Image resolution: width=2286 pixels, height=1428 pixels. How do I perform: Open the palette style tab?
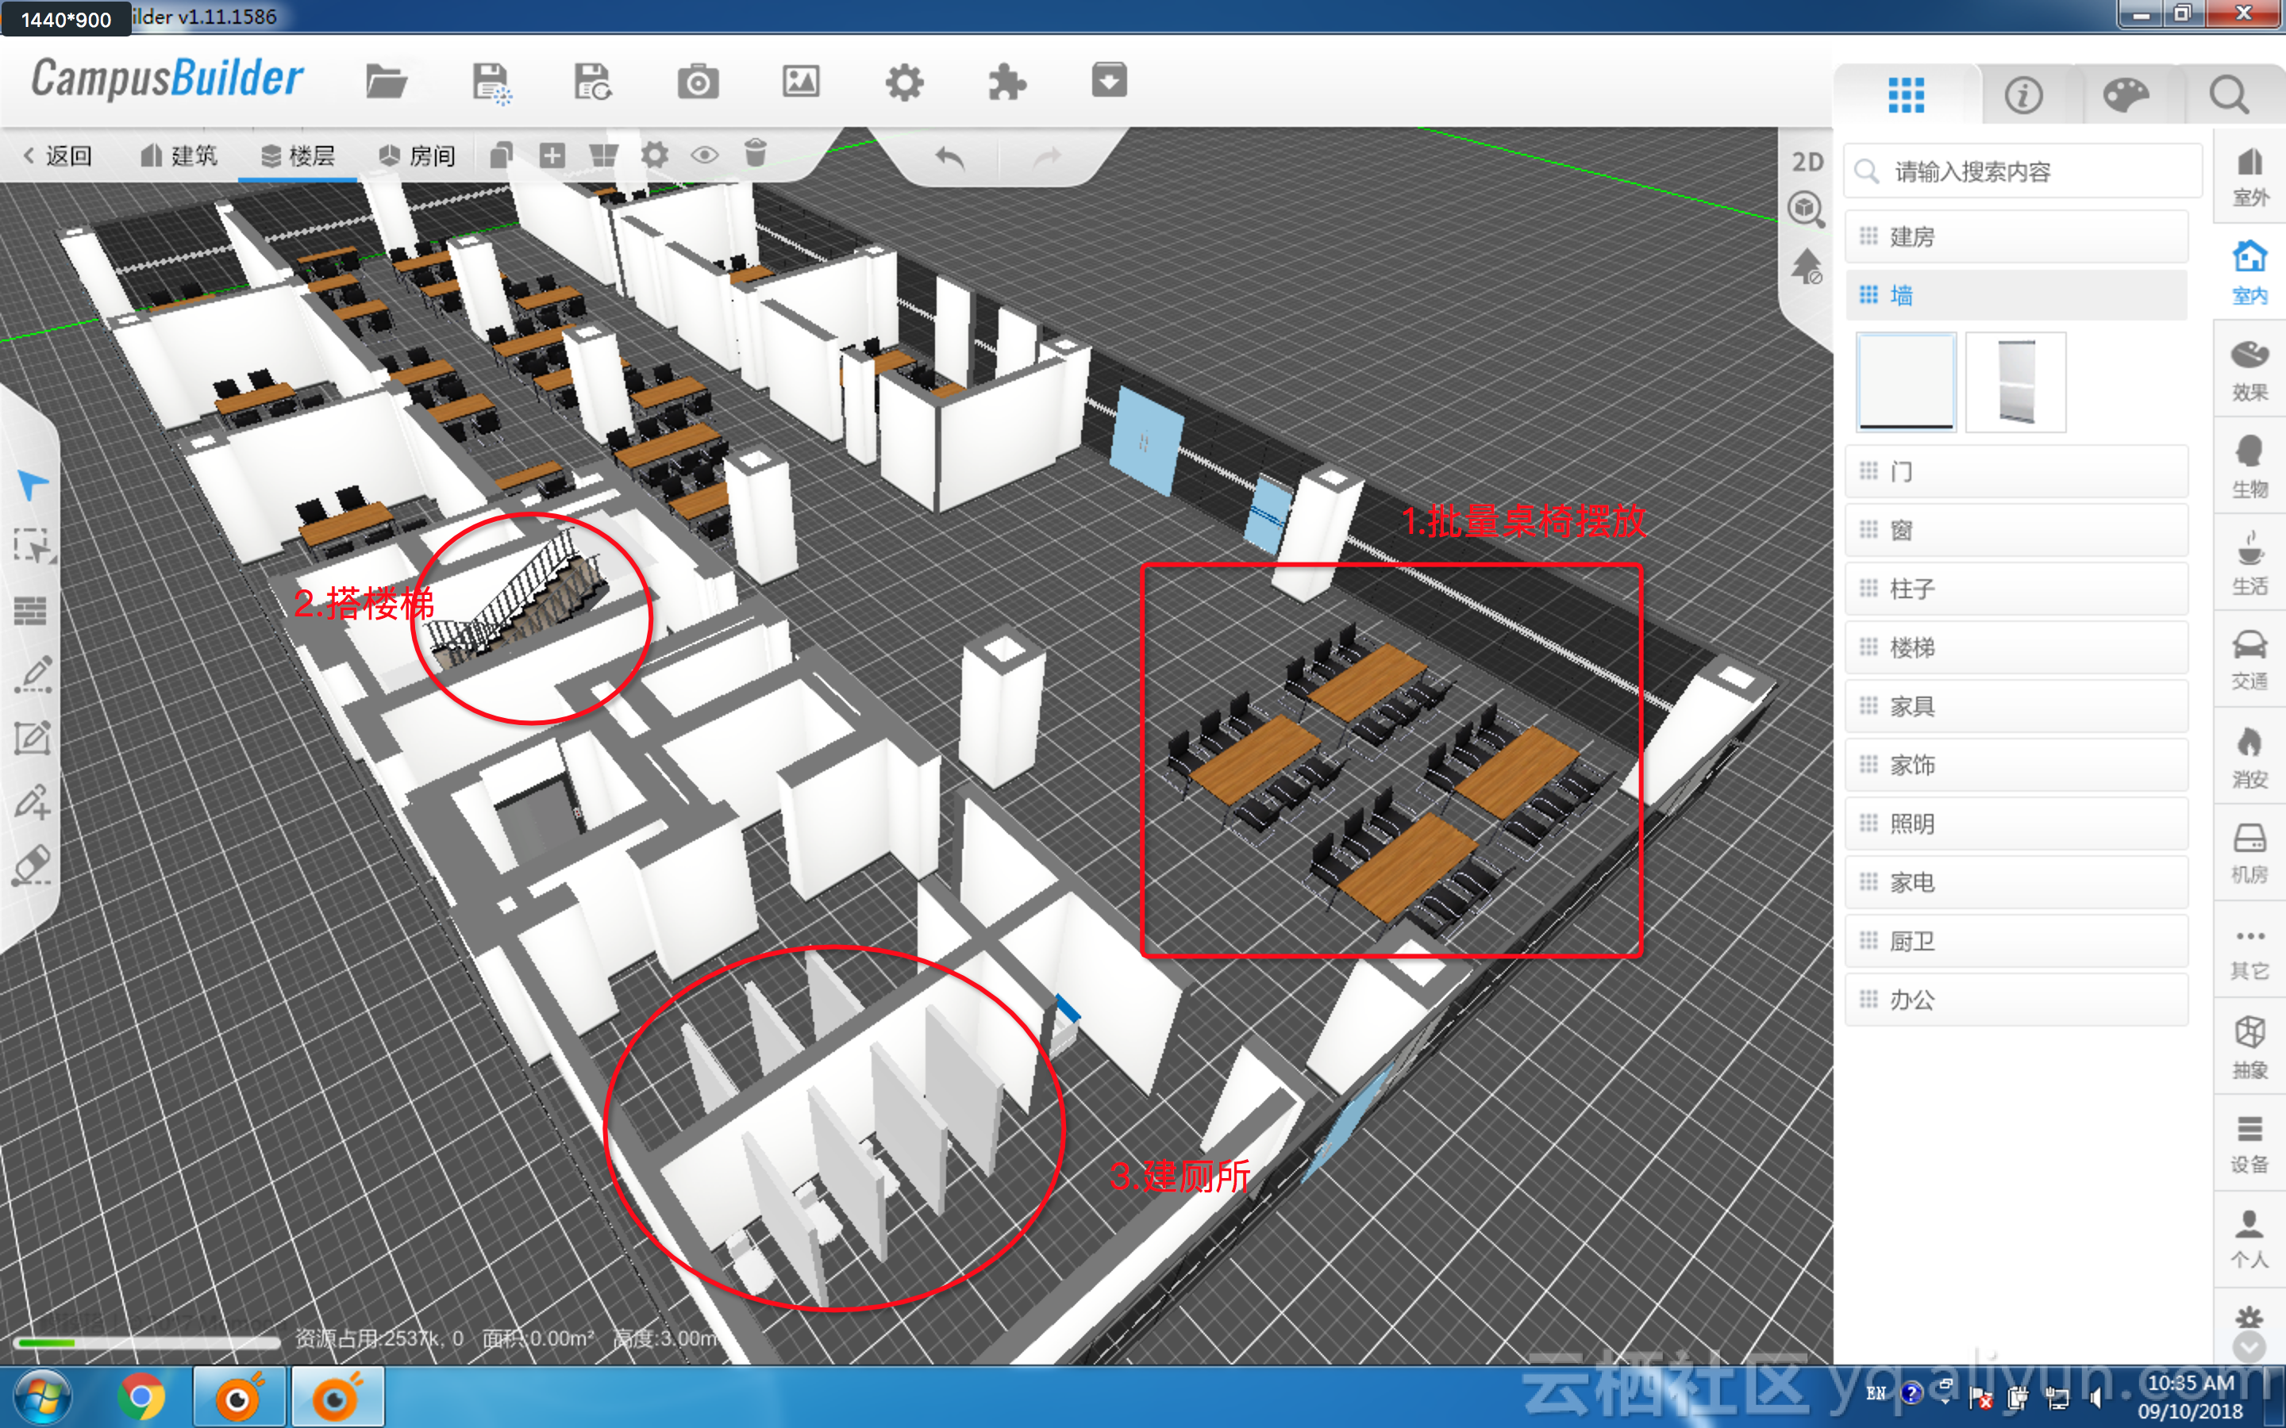click(2126, 95)
